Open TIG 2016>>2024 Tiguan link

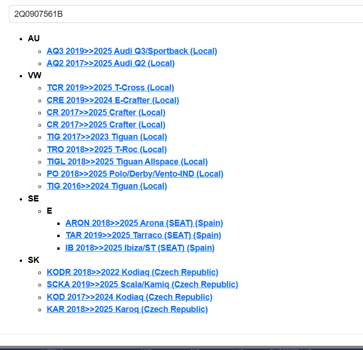point(107,186)
